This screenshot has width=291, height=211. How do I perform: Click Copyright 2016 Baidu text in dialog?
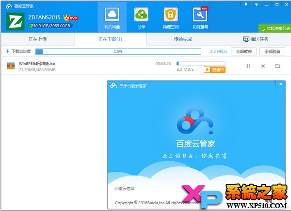click(x=157, y=203)
